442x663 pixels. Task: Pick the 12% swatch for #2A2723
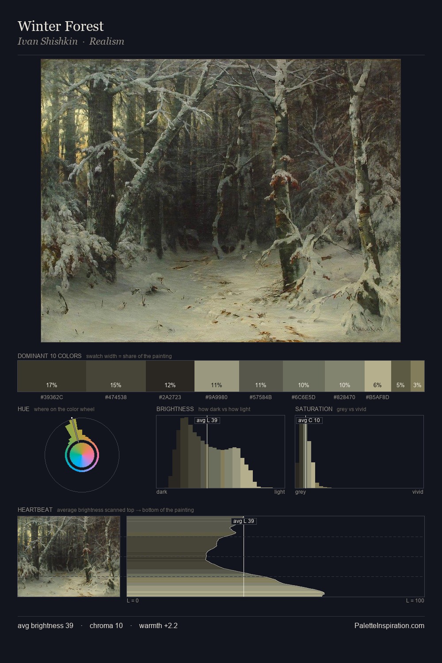pyautogui.click(x=170, y=376)
